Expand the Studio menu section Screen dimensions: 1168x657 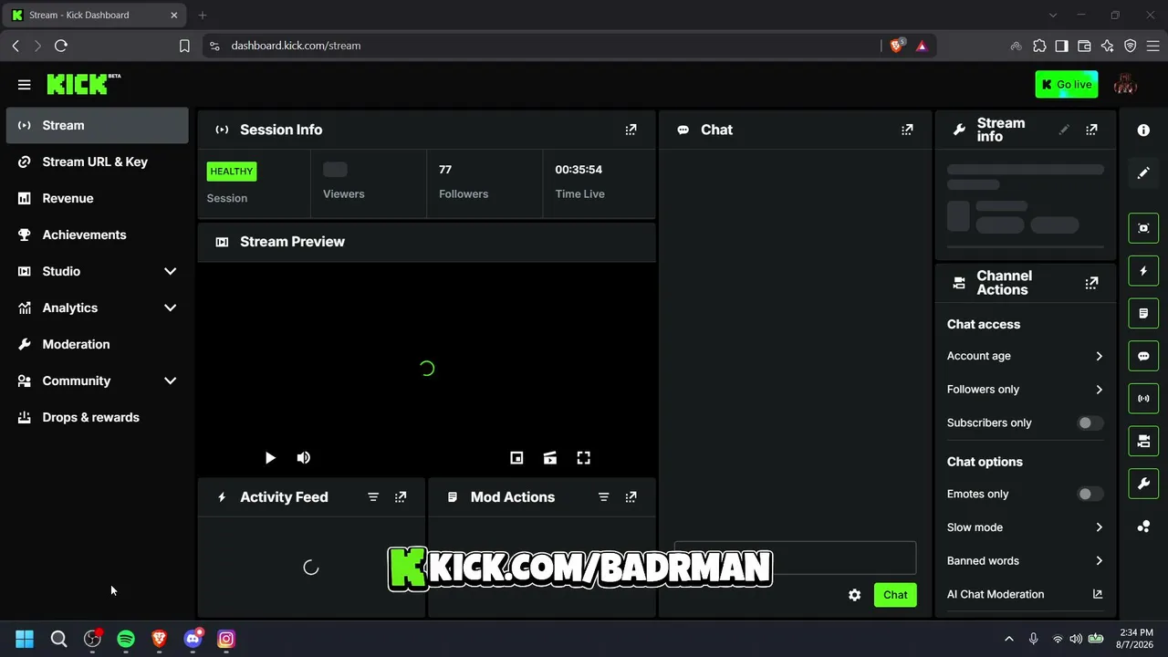tap(170, 271)
